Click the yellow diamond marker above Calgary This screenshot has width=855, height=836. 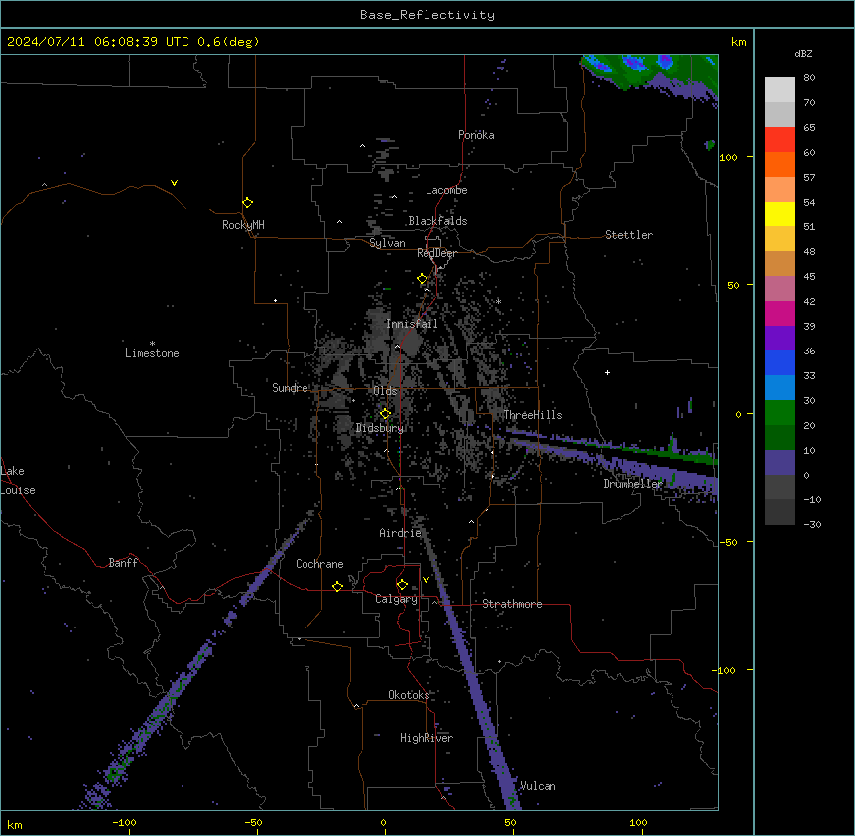click(402, 585)
